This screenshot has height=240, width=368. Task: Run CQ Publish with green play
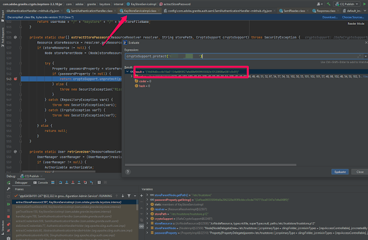tap(365, 4)
